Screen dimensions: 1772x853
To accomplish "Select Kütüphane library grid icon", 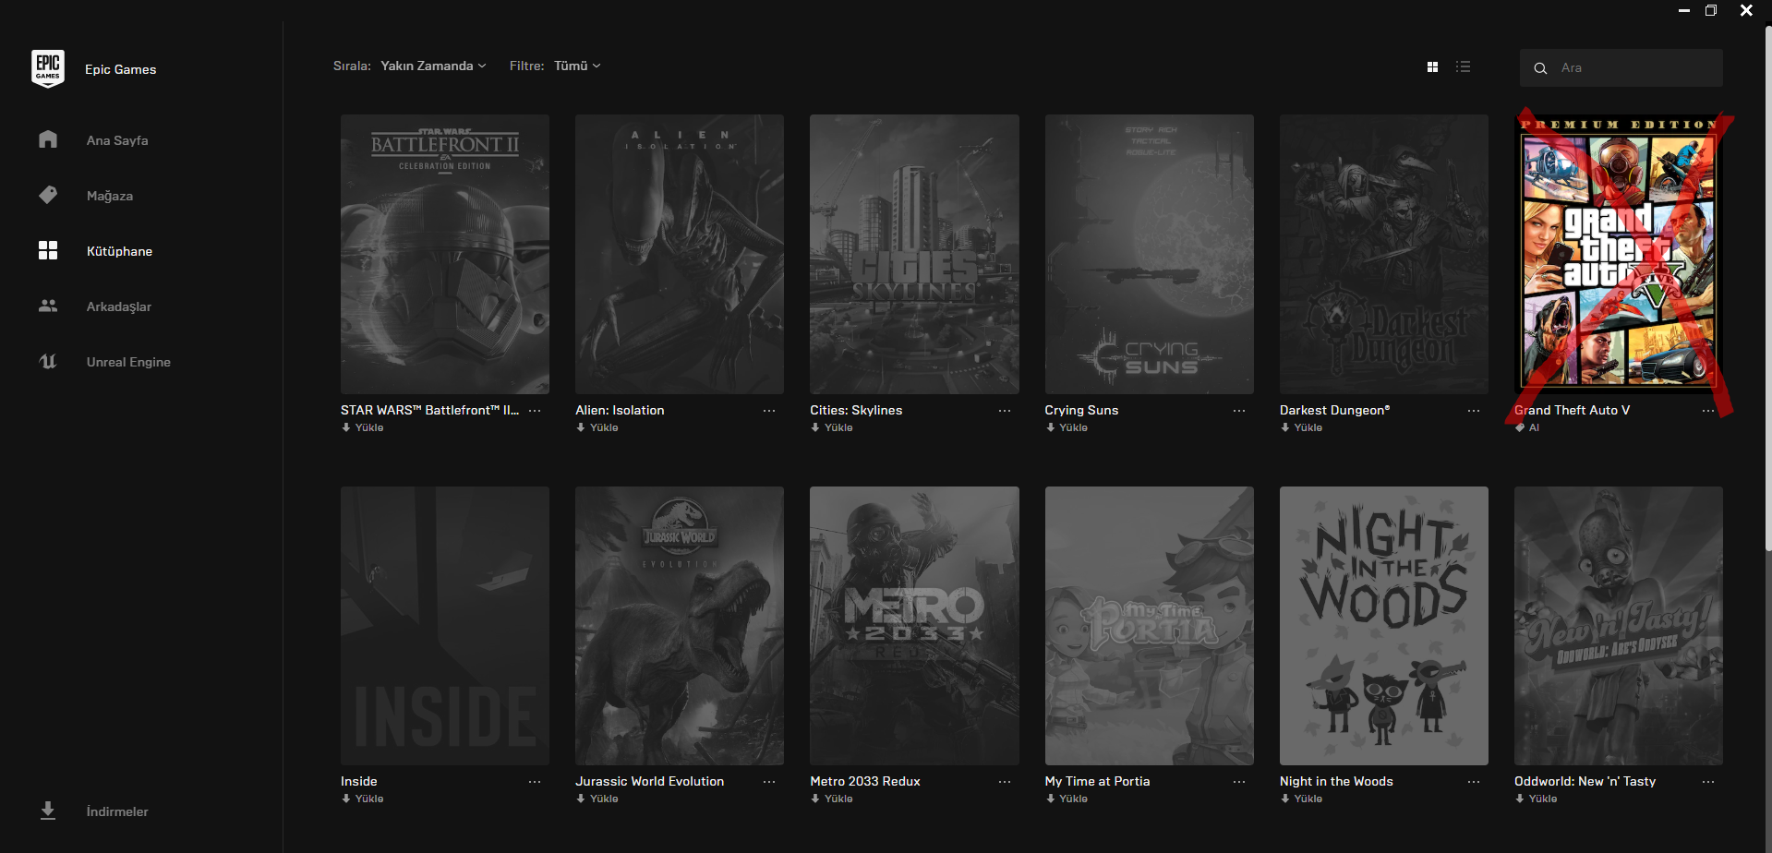I will [48, 250].
